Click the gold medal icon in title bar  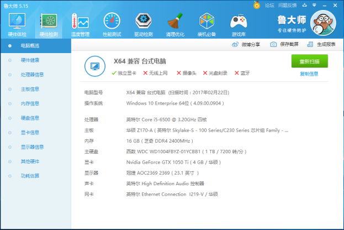pyautogui.click(x=256, y=5)
